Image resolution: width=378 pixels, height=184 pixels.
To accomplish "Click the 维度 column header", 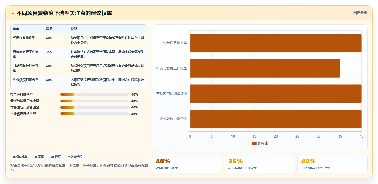I will click(16, 29).
